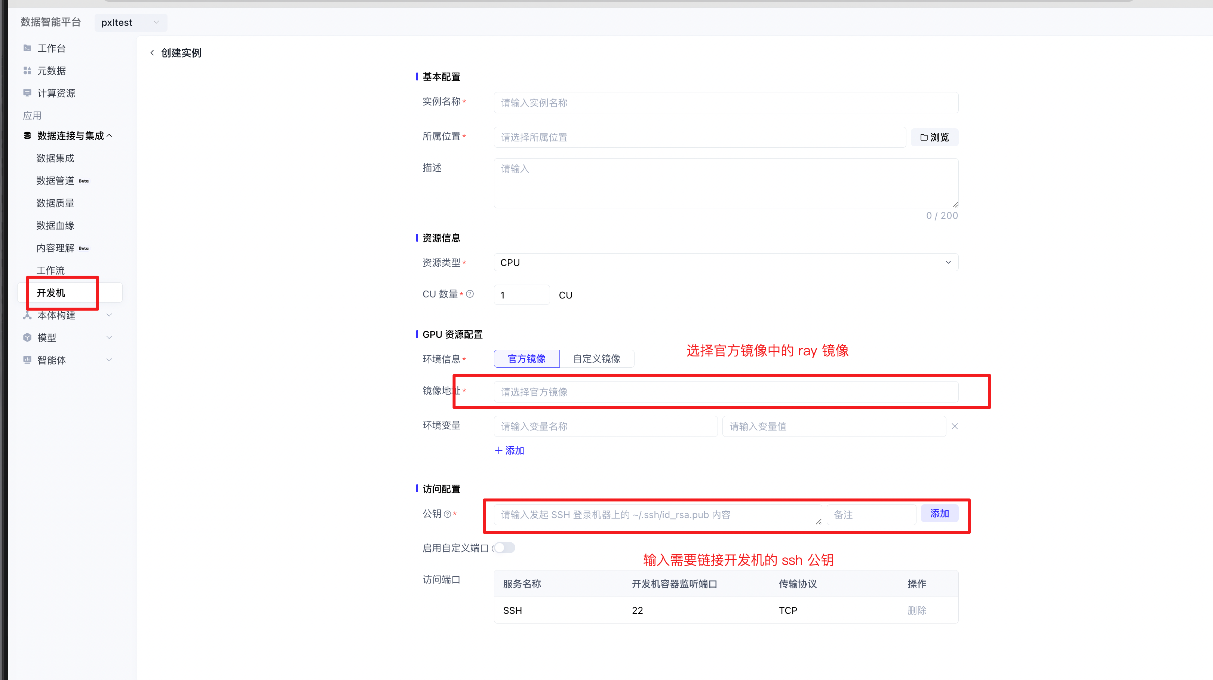This screenshot has width=1213, height=680.
Task: Focus the 描述 textarea
Action: tap(726, 183)
